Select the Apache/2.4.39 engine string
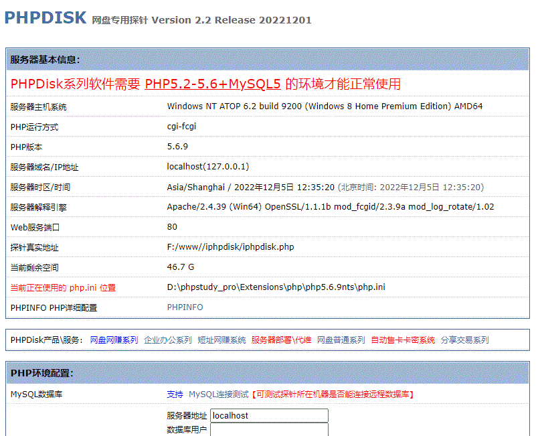Image resolution: width=536 pixels, height=436 pixels. click(x=330, y=207)
